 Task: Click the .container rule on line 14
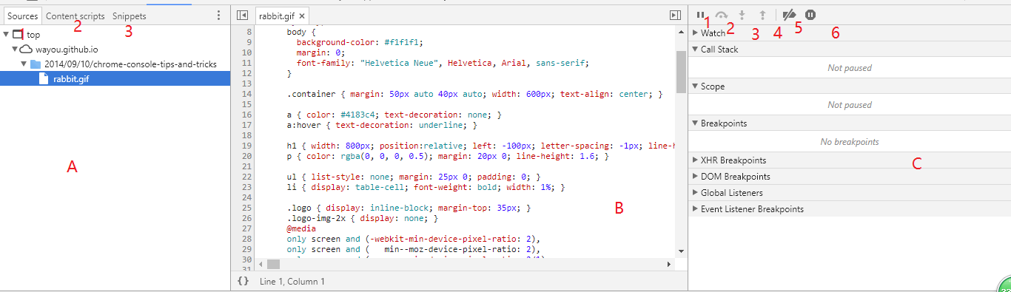pos(474,95)
